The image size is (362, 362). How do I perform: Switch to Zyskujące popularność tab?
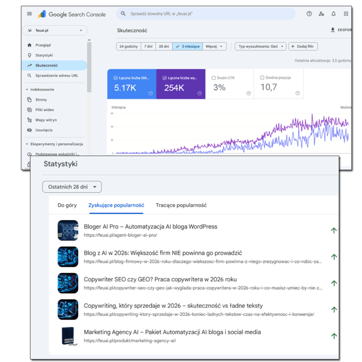pyautogui.click(x=116, y=205)
